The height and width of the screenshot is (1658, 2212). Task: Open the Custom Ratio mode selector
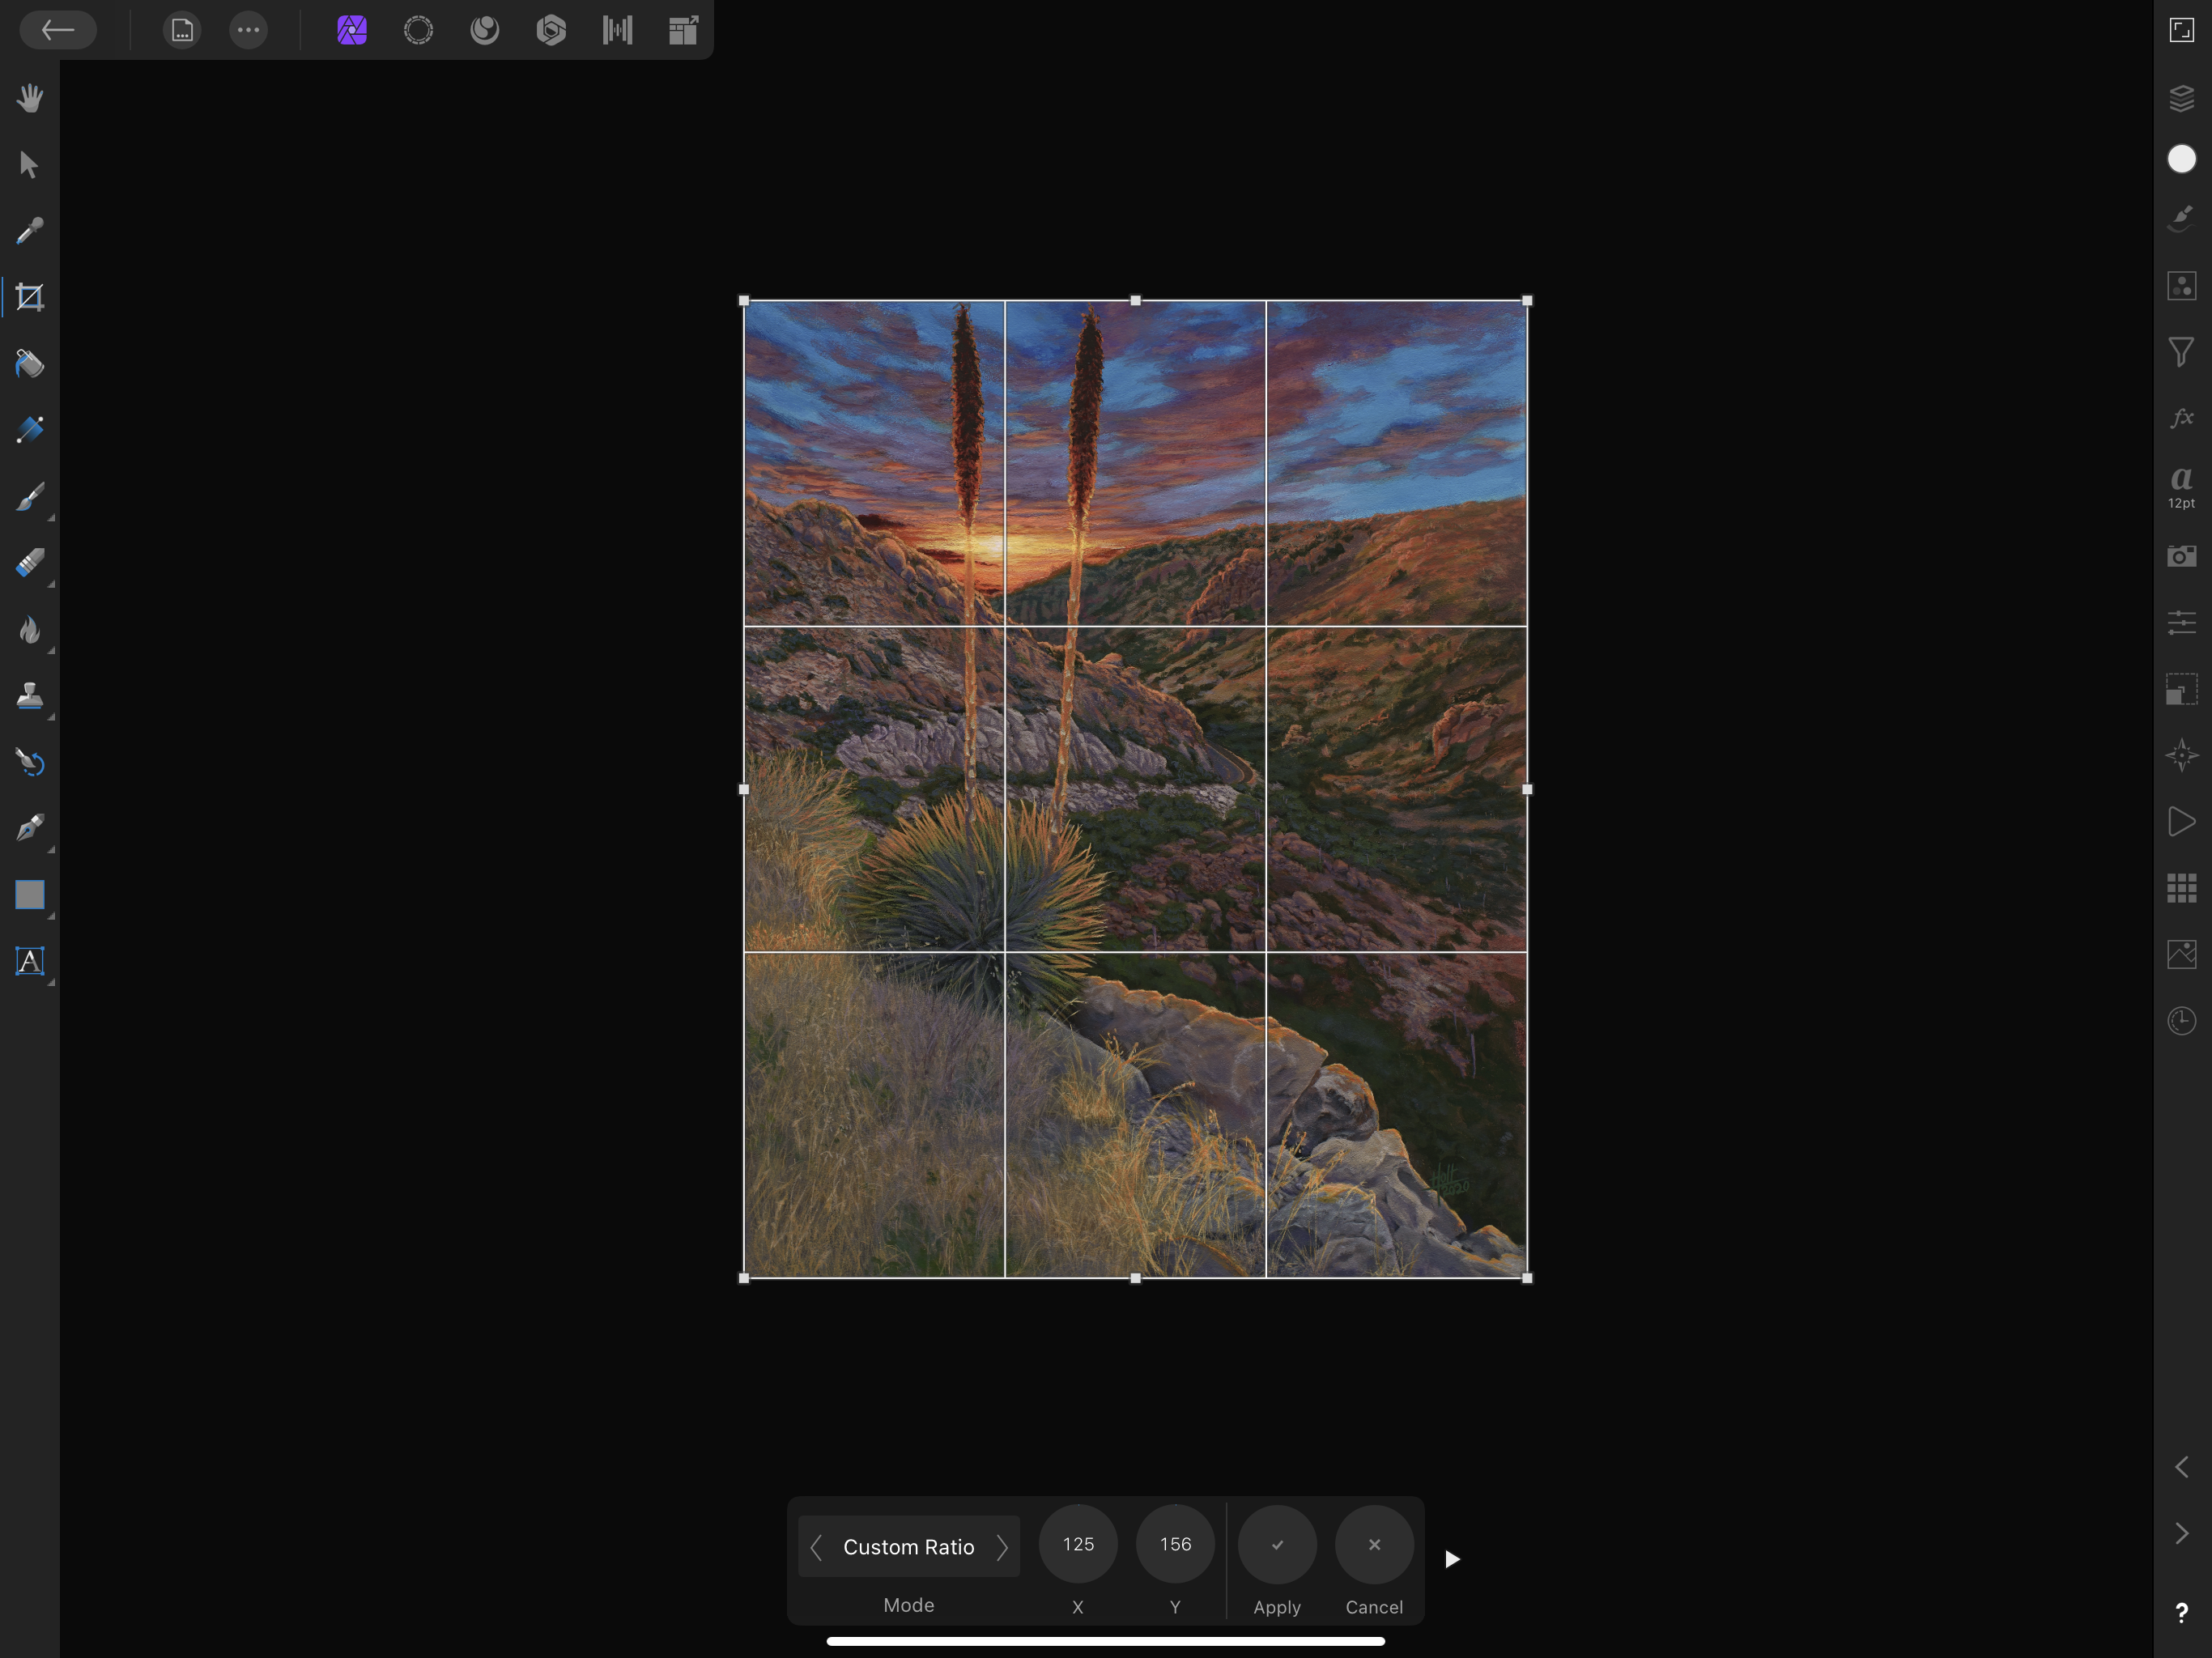pyautogui.click(x=908, y=1547)
